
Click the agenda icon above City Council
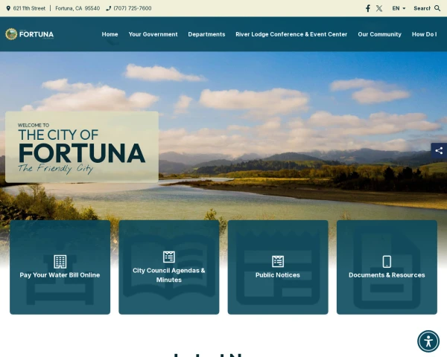pos(169,257)
